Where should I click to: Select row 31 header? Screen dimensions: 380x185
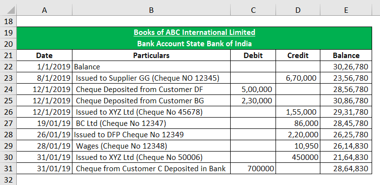tap(8, 168)
